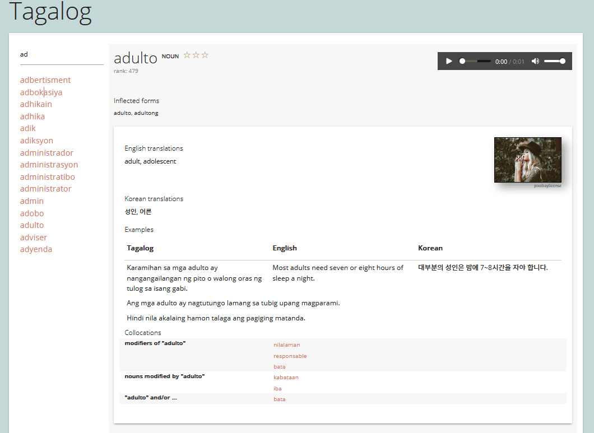
Task: Click the responsable collocation link
Action: (x=290, y=356)
